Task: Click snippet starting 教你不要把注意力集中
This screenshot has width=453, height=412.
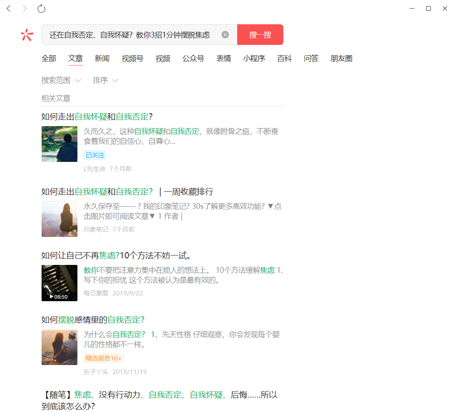Action: click(183, 275)
